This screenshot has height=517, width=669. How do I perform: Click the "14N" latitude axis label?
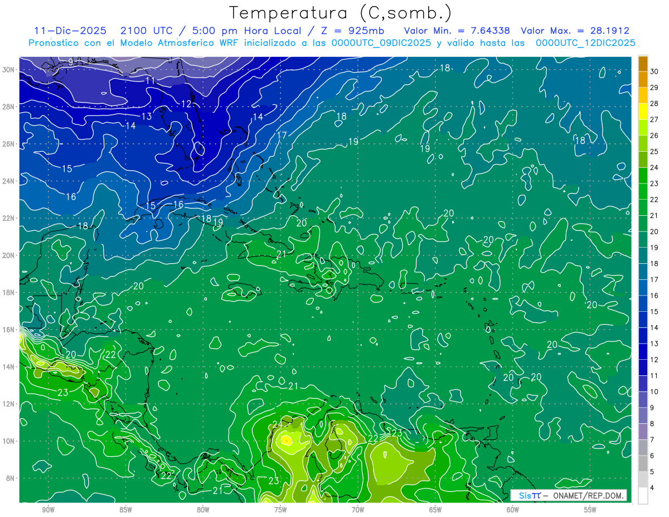[9, 367]
